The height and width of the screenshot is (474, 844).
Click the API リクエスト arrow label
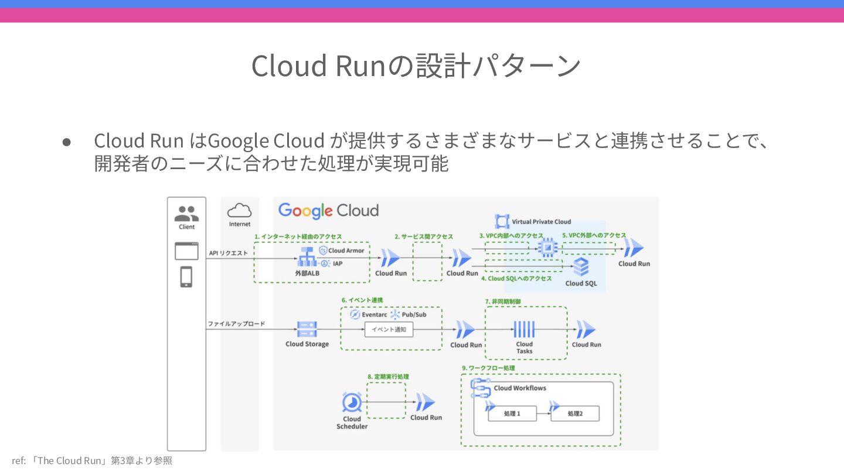pyautogui.click(x=229, y=253)
